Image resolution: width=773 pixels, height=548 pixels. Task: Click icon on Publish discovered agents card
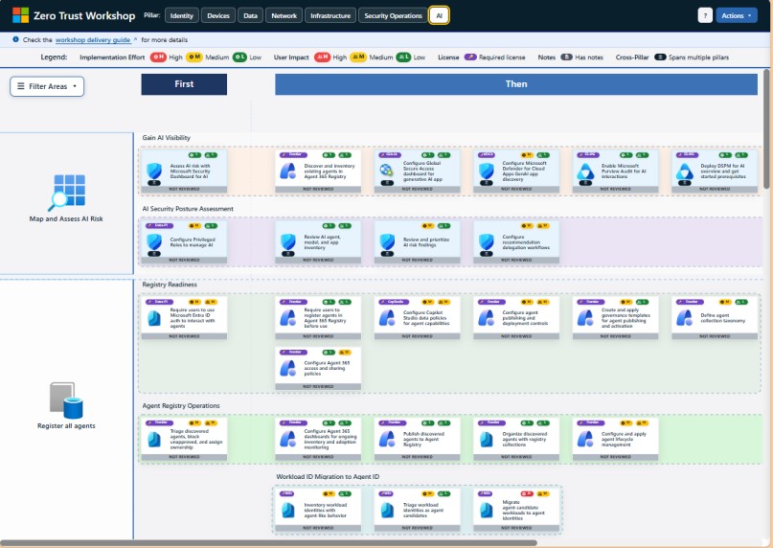tap(387, 439)
